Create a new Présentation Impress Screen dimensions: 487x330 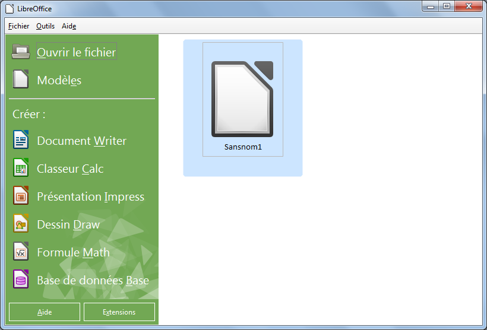coord(91,196)
